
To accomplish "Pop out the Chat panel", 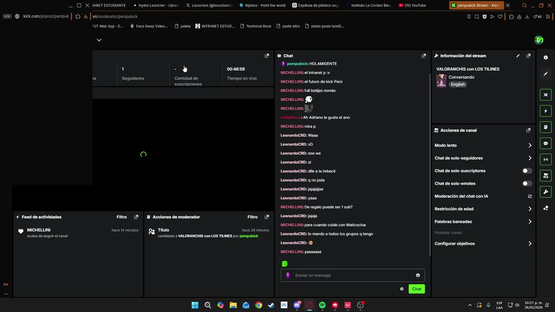I will pyautogui.click(x=424, y=56).
